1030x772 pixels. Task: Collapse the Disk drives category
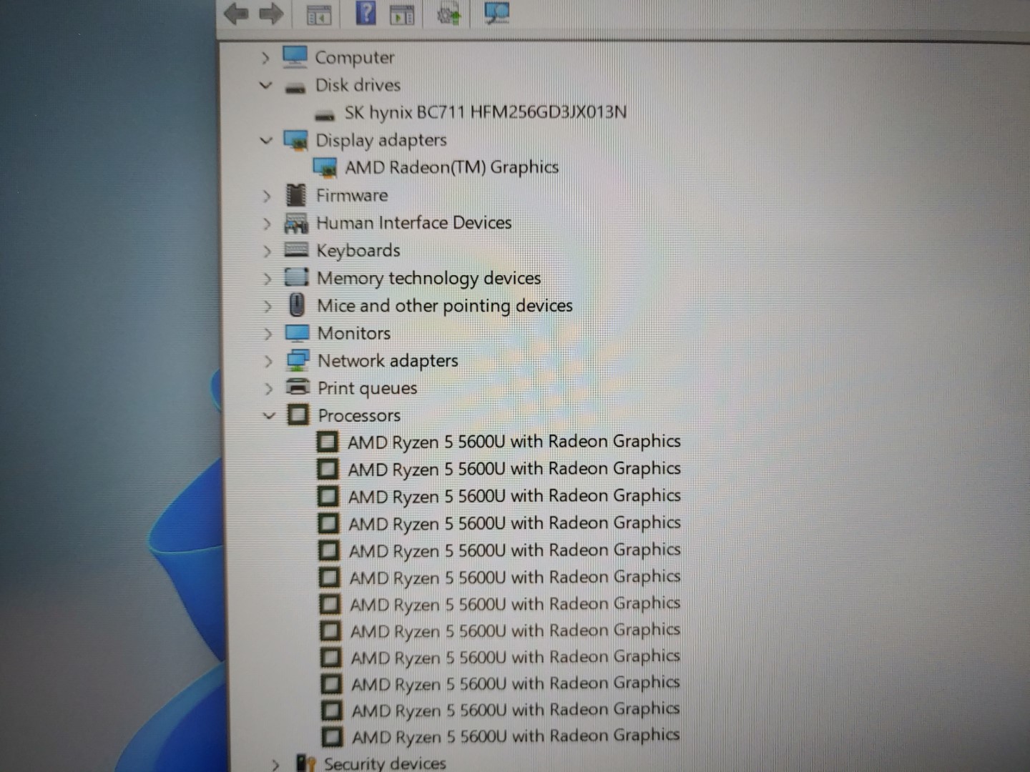[265, 85]
